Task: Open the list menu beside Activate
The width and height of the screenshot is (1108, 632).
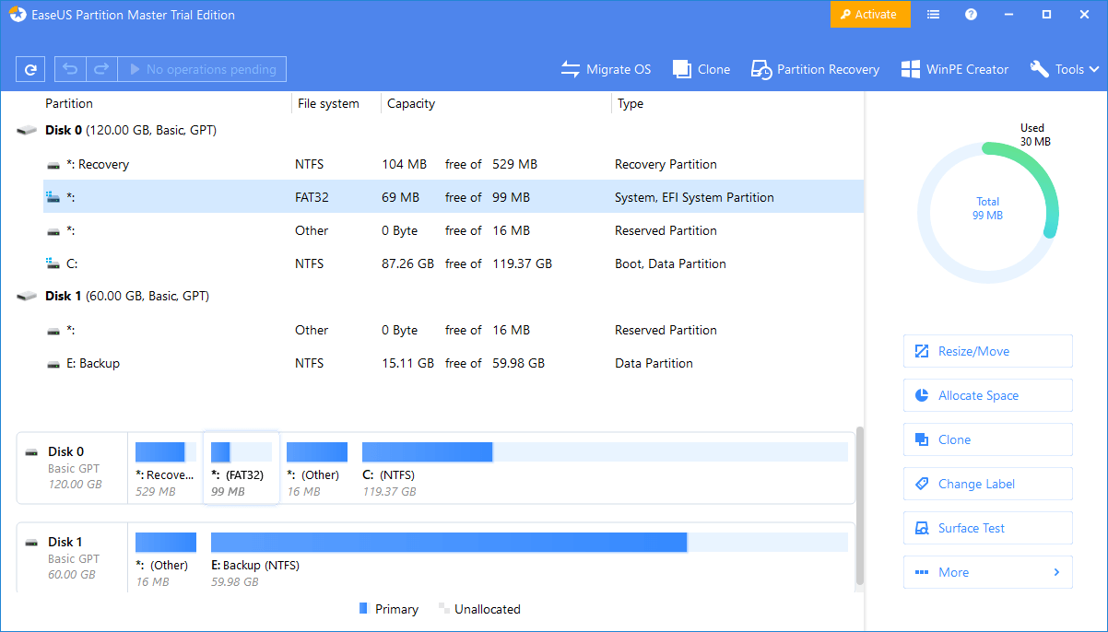Action: [933, 14]
